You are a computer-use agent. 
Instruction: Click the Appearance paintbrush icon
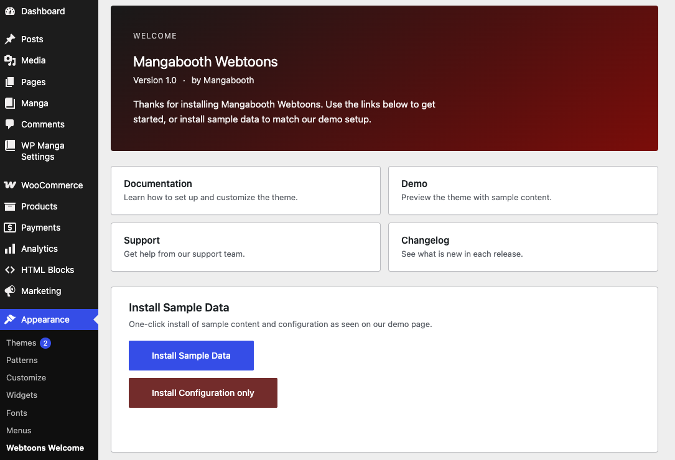[10, 320]
